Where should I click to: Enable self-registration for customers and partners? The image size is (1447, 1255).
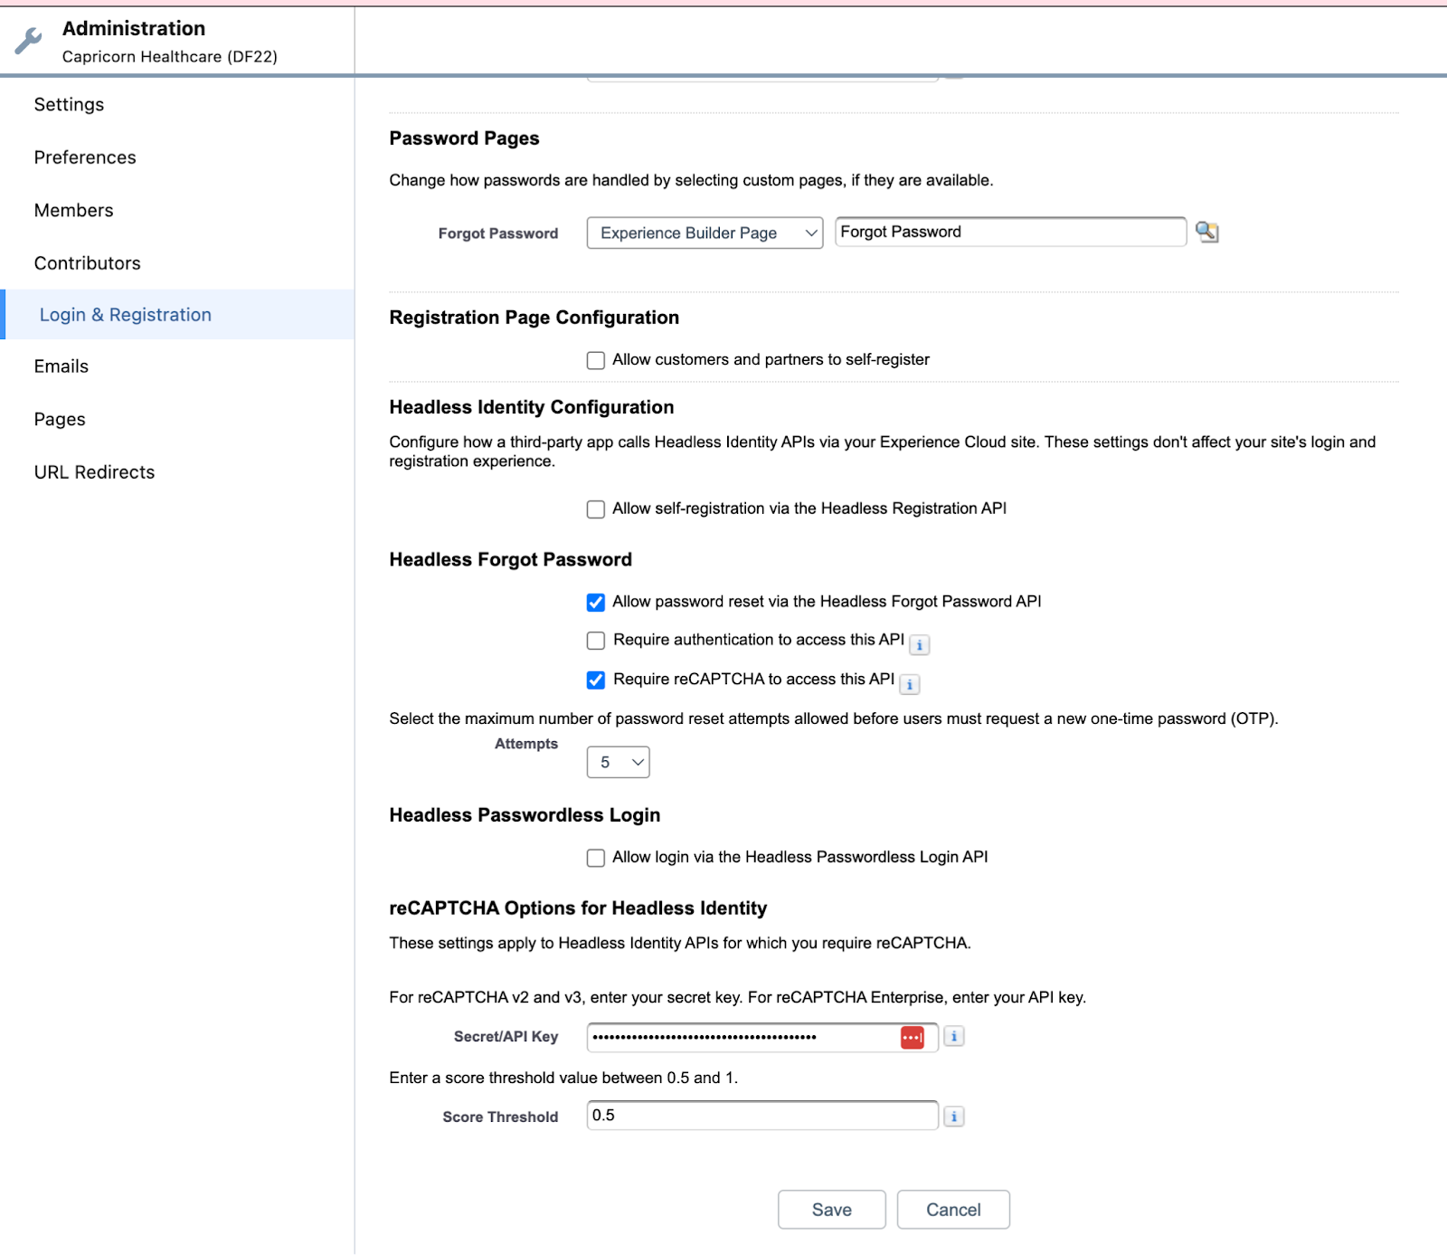tap(596, 359)
